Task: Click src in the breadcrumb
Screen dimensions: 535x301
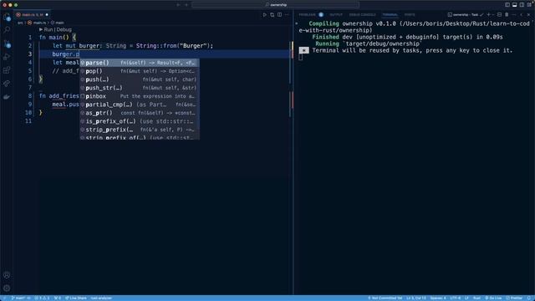Action: [20, 23]
